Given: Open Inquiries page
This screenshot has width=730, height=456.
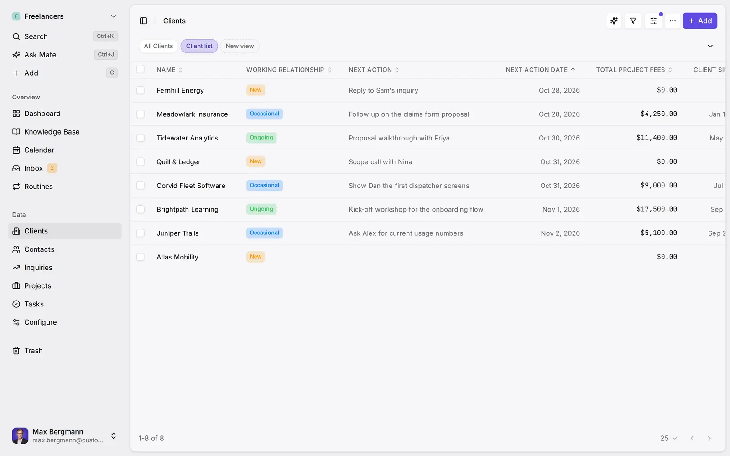Looking at the screenshot, I should (x=65, y=268).
